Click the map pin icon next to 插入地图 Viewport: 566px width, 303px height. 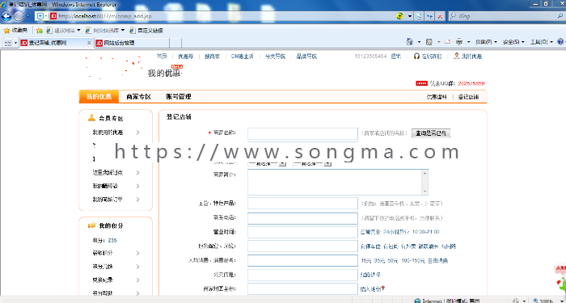coord(383,288)
